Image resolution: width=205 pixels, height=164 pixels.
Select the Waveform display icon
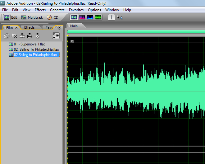[x=74, y=17]
